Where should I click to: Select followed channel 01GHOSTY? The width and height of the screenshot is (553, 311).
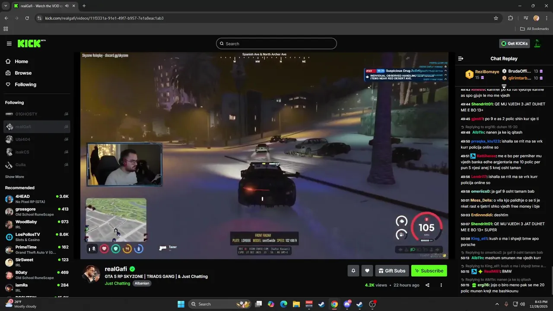(x=37, y=114)
